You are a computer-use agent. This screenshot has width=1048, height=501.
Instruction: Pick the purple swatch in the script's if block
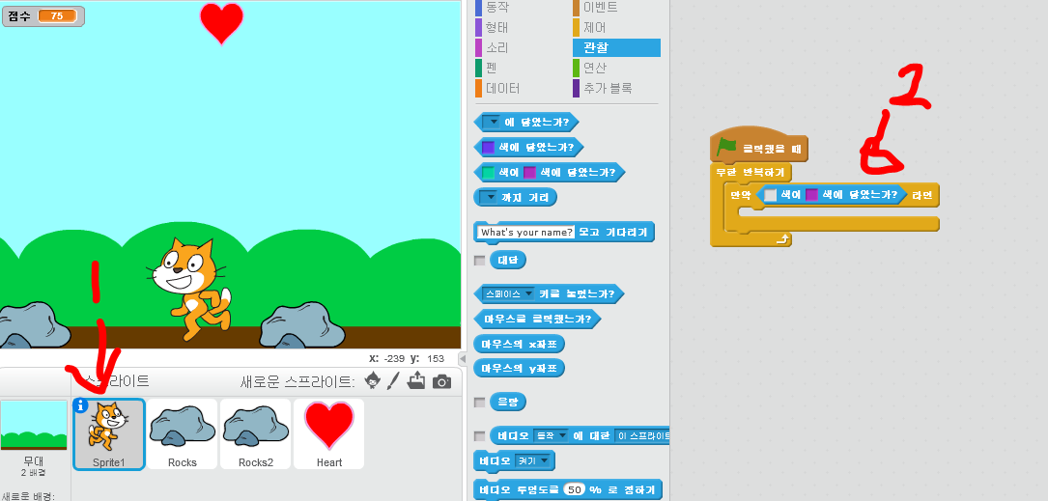coord(812,195)
